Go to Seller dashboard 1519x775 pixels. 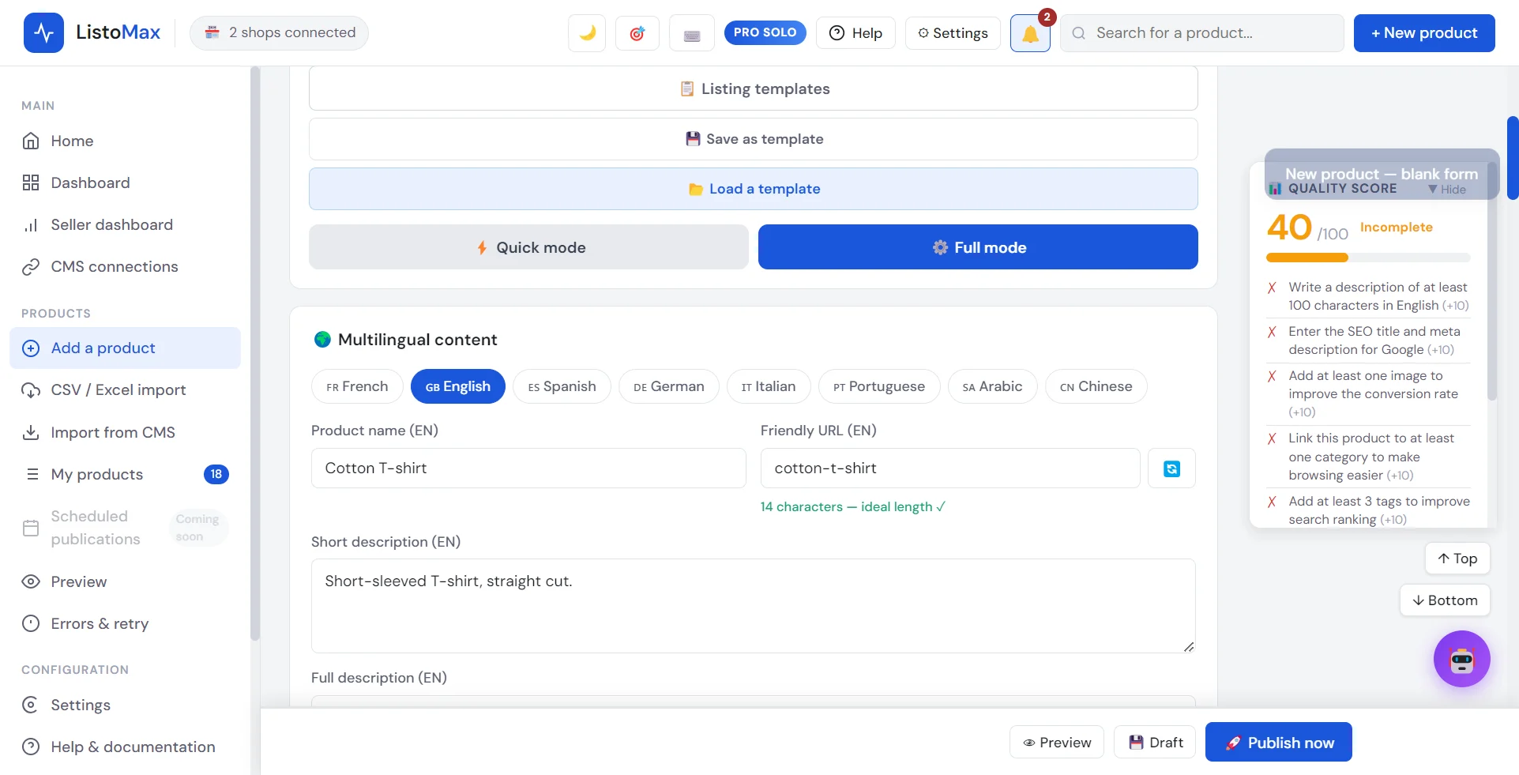(x=125, y=224)
